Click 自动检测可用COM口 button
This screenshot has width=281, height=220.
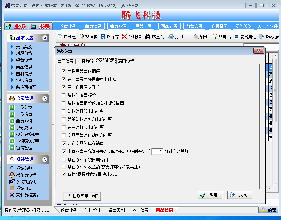82,196
